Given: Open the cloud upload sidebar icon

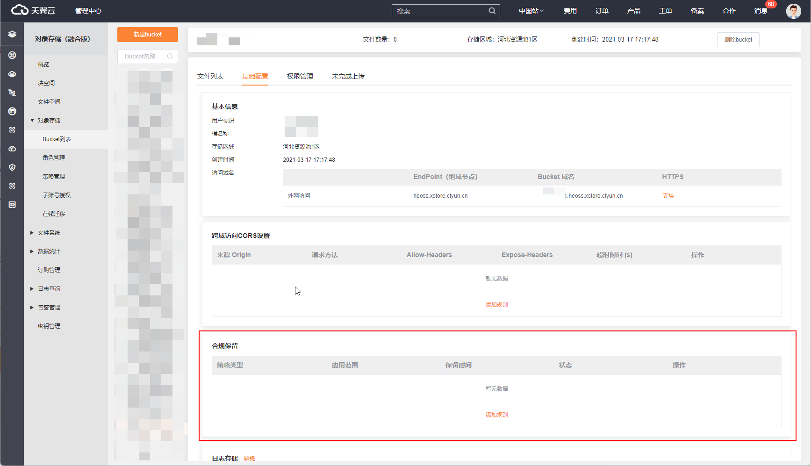Looking at the screenshot, I should pos(12,149).
